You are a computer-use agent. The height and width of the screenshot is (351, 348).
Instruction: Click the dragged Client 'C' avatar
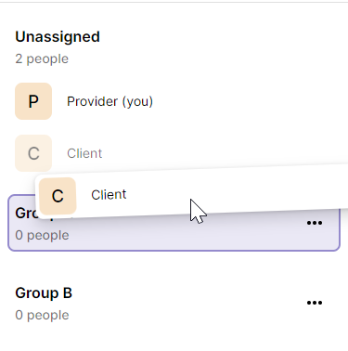click(x=58, y=196)
